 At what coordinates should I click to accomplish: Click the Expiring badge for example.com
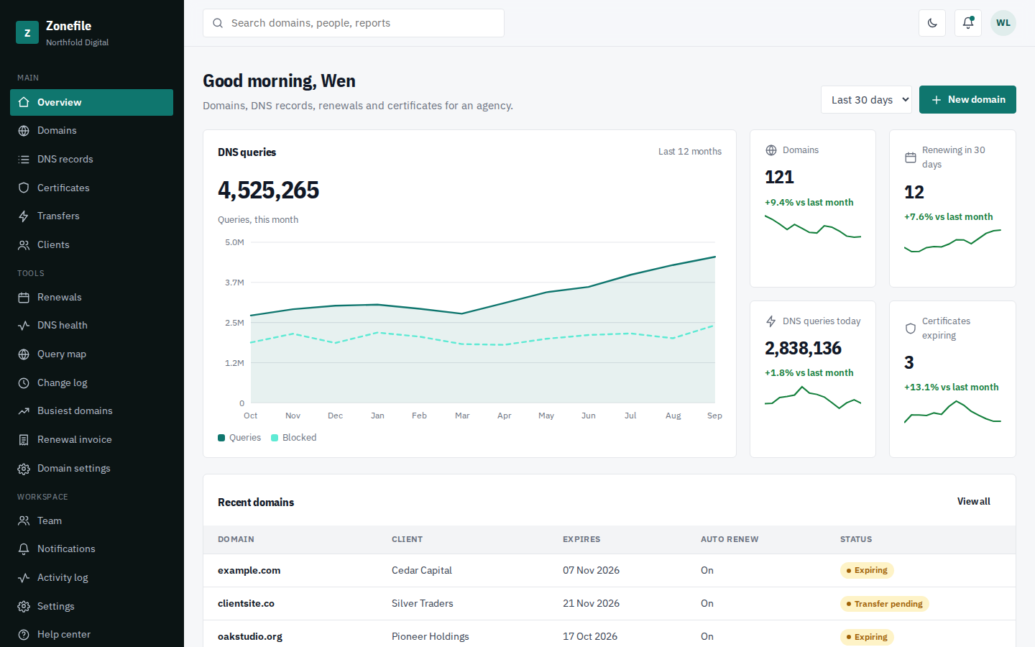pyautogui.click(x=867, y=571)
